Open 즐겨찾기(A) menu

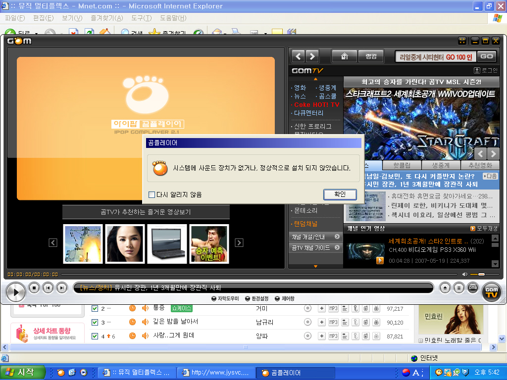[107, 18]
